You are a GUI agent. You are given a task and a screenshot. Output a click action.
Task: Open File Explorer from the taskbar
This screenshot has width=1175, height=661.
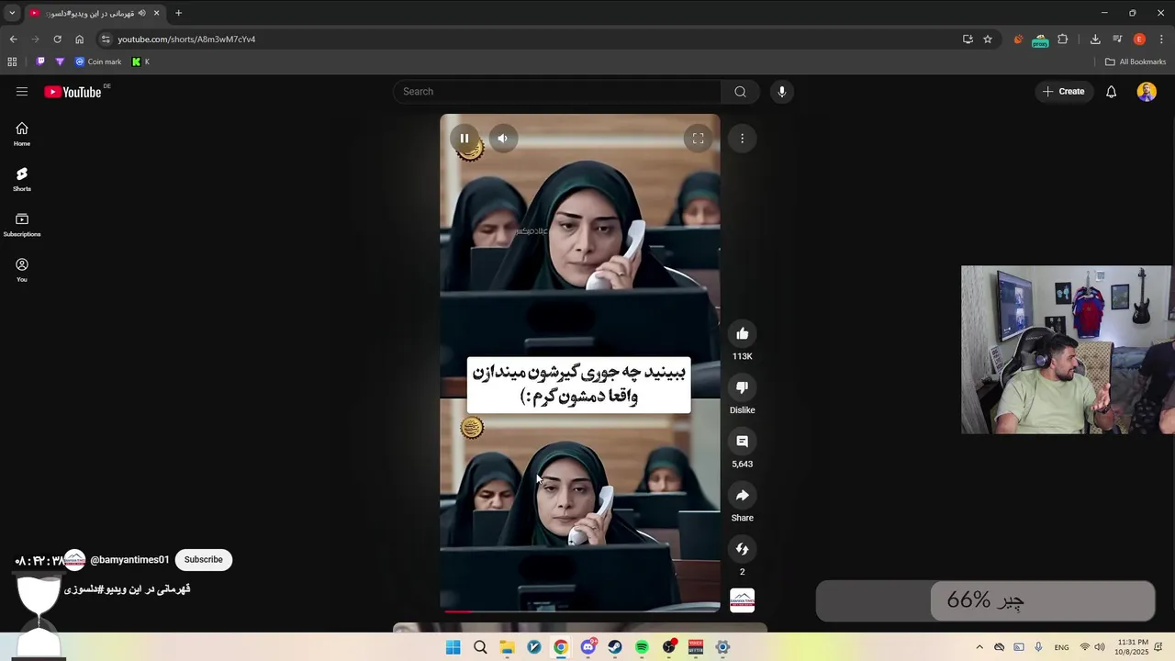(507, 647)
